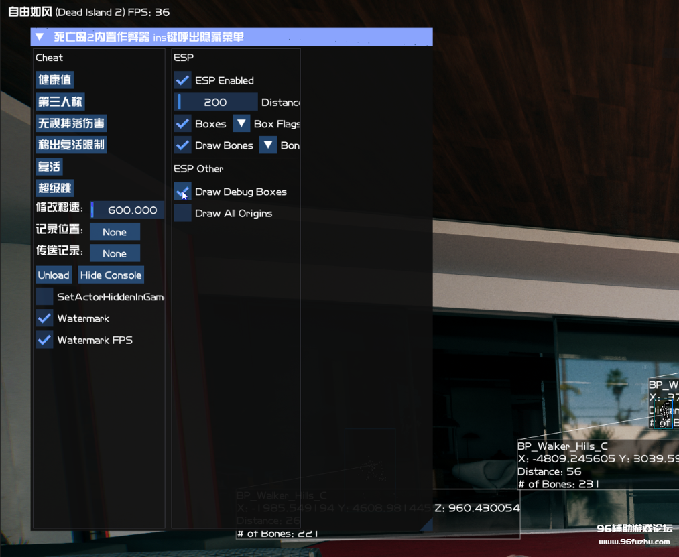
Task: Click the 修改移速 slider showing 600.000
Action: pyautogui.click(x=127, y=210)
